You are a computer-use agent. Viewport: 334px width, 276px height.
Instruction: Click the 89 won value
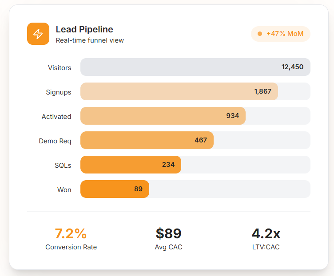138,189
